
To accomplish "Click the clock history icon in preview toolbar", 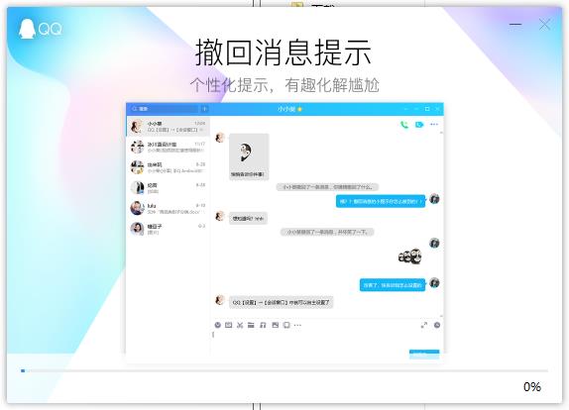I will [437, 325].
